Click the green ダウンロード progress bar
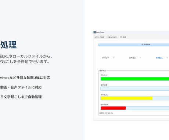 135,79
